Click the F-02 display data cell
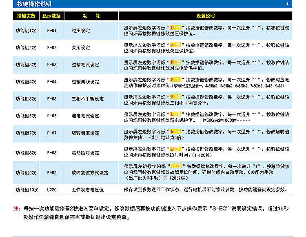Viewport: 306px width, 237px height. pyautogui.click(x=52, y=48)
